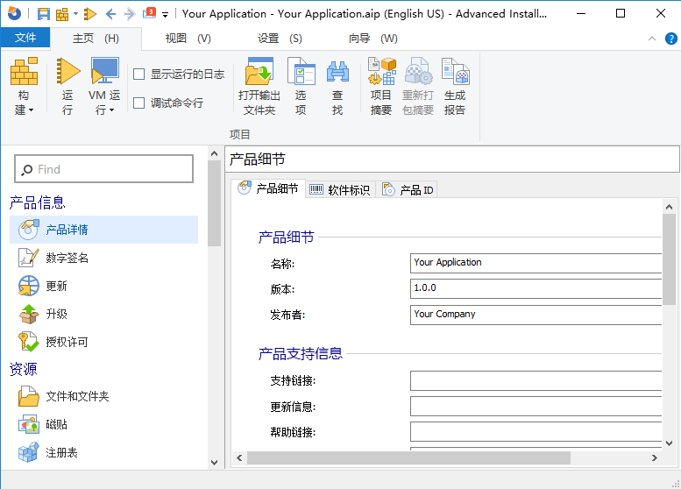The width and height of the screenshot is (681, 489).
Task: Click the 运行 (Run) icon in ribbon
Action: tap(67, 74)
